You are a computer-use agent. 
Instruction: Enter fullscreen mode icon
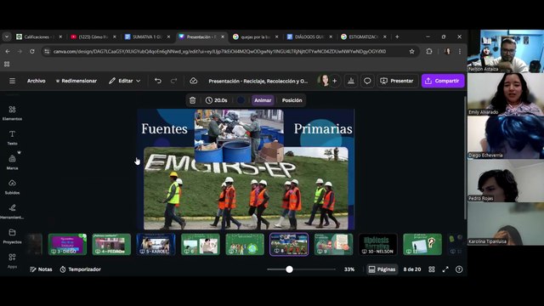pyautogui.click(x=445, y=269)
